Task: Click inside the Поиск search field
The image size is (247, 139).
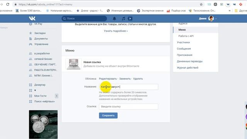Action: (84, 19)
